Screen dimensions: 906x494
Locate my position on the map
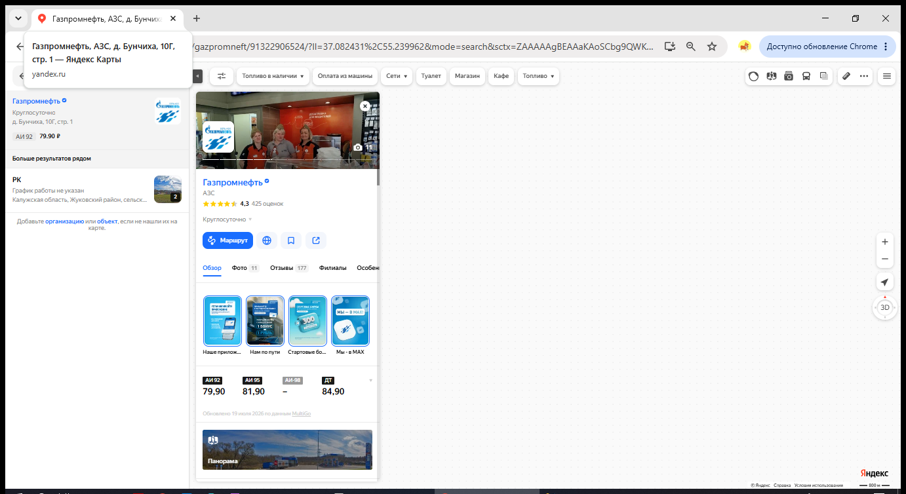[x=885, y=282]
